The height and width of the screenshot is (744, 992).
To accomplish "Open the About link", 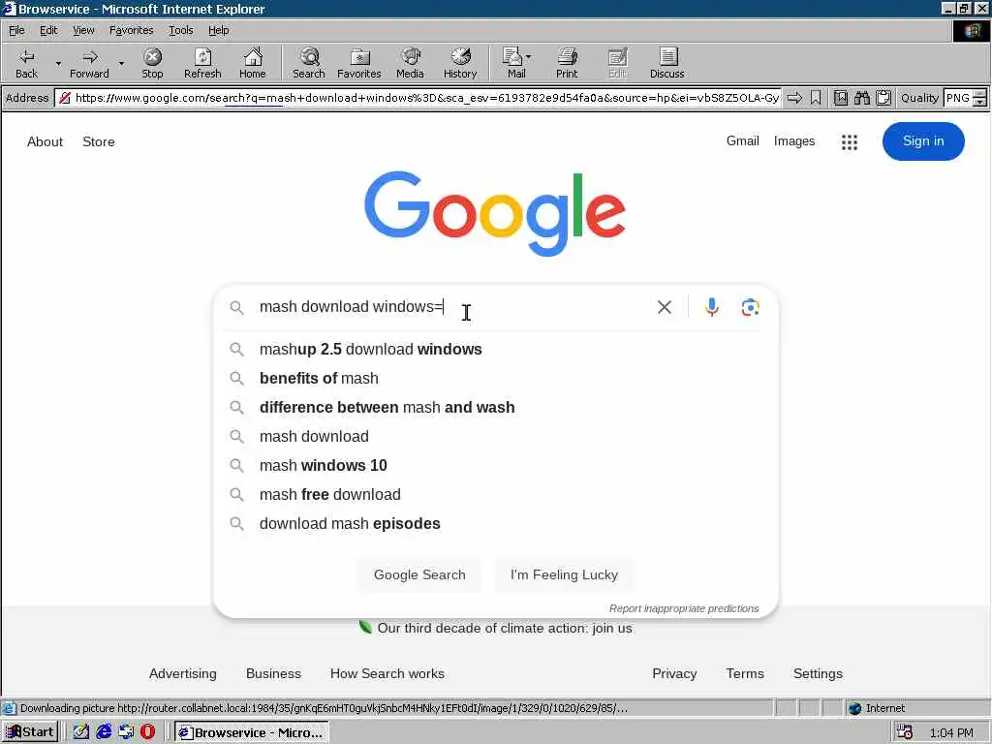I will click(x=45, y=141).
